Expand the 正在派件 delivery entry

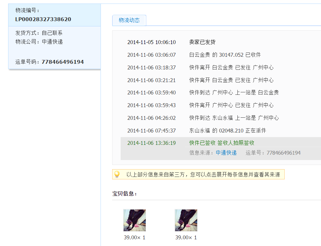228,131
